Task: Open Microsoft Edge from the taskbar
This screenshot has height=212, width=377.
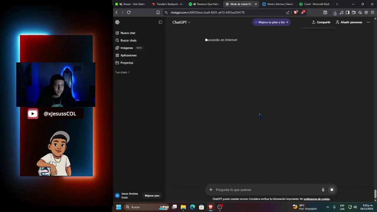Action: pyautogui.click(x=192, y=207)
